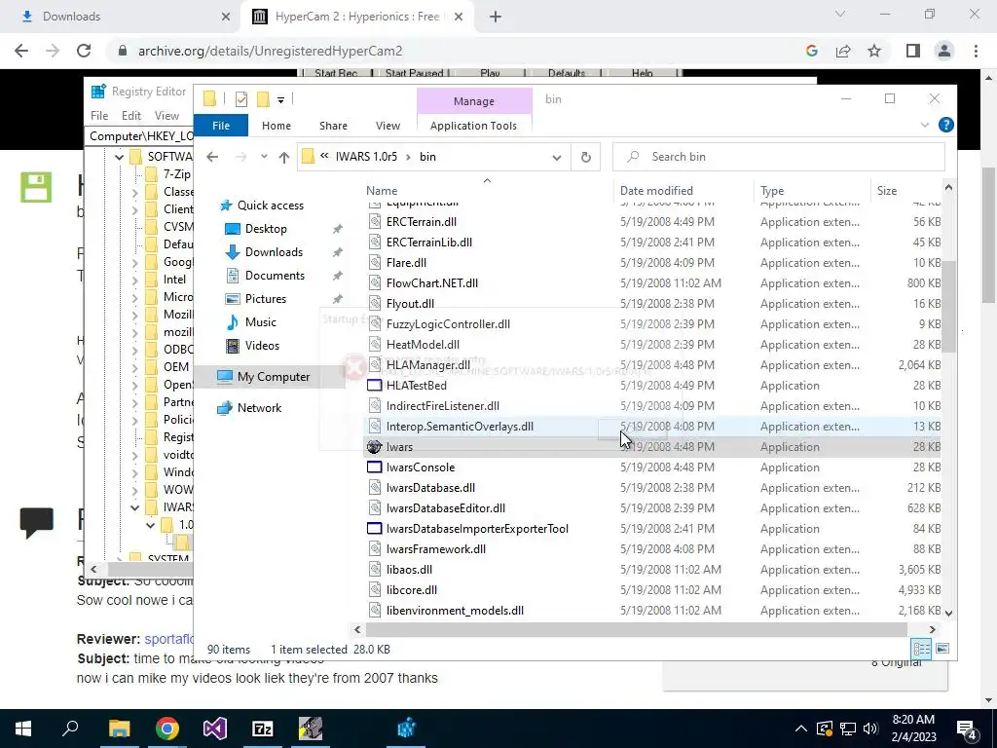Open Google Chrome from taskbar
This screenshot has width=997, height=748.
(x=167, y=729)
